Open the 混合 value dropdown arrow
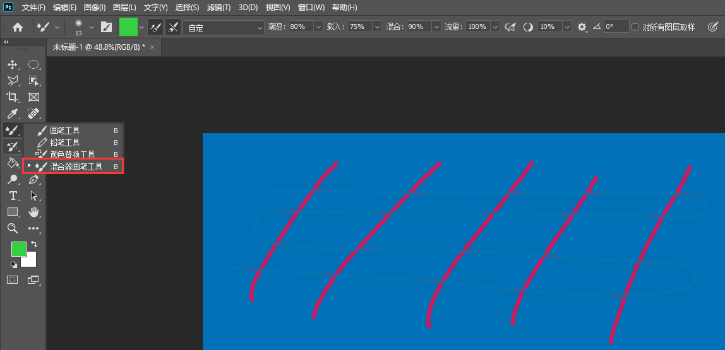This screenshot has height=350, width=725. point(436,26)
